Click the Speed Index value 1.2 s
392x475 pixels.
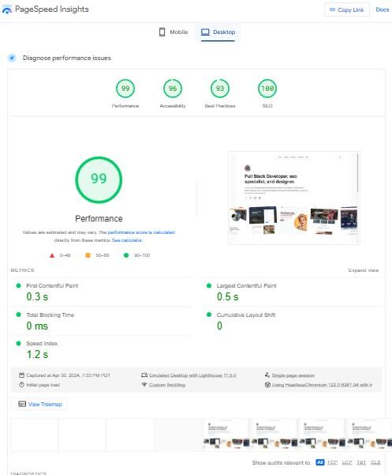pos(37,354)
